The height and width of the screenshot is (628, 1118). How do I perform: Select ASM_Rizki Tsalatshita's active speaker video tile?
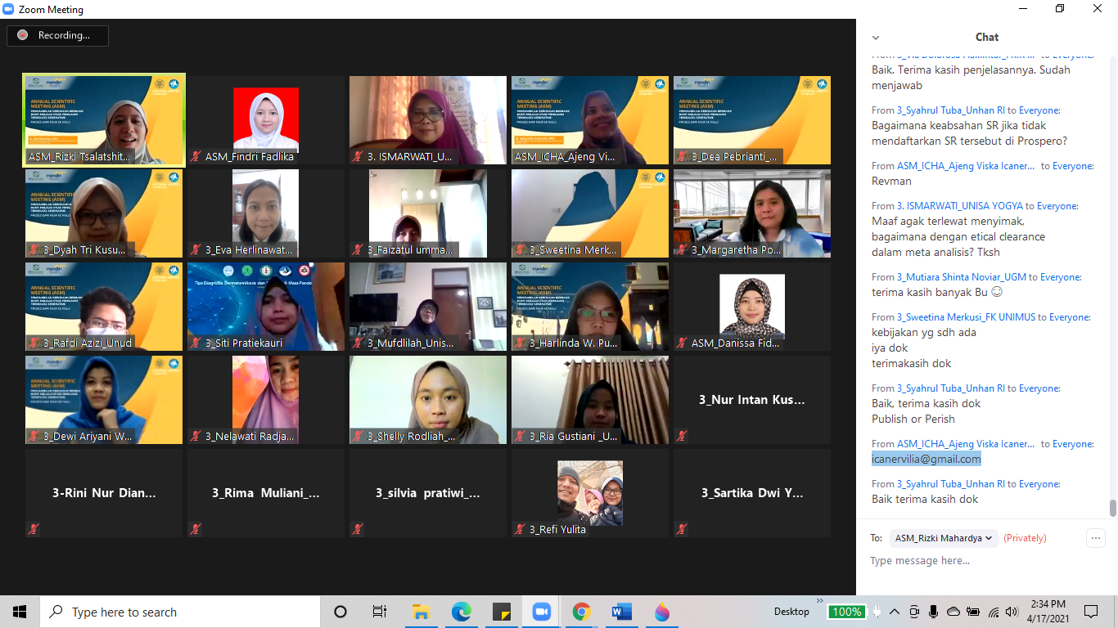[104, 120]
